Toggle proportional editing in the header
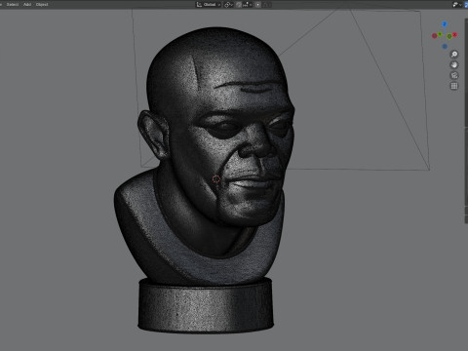Image resolution: width=468 pixels, height=351 pixels. (258, 5)
